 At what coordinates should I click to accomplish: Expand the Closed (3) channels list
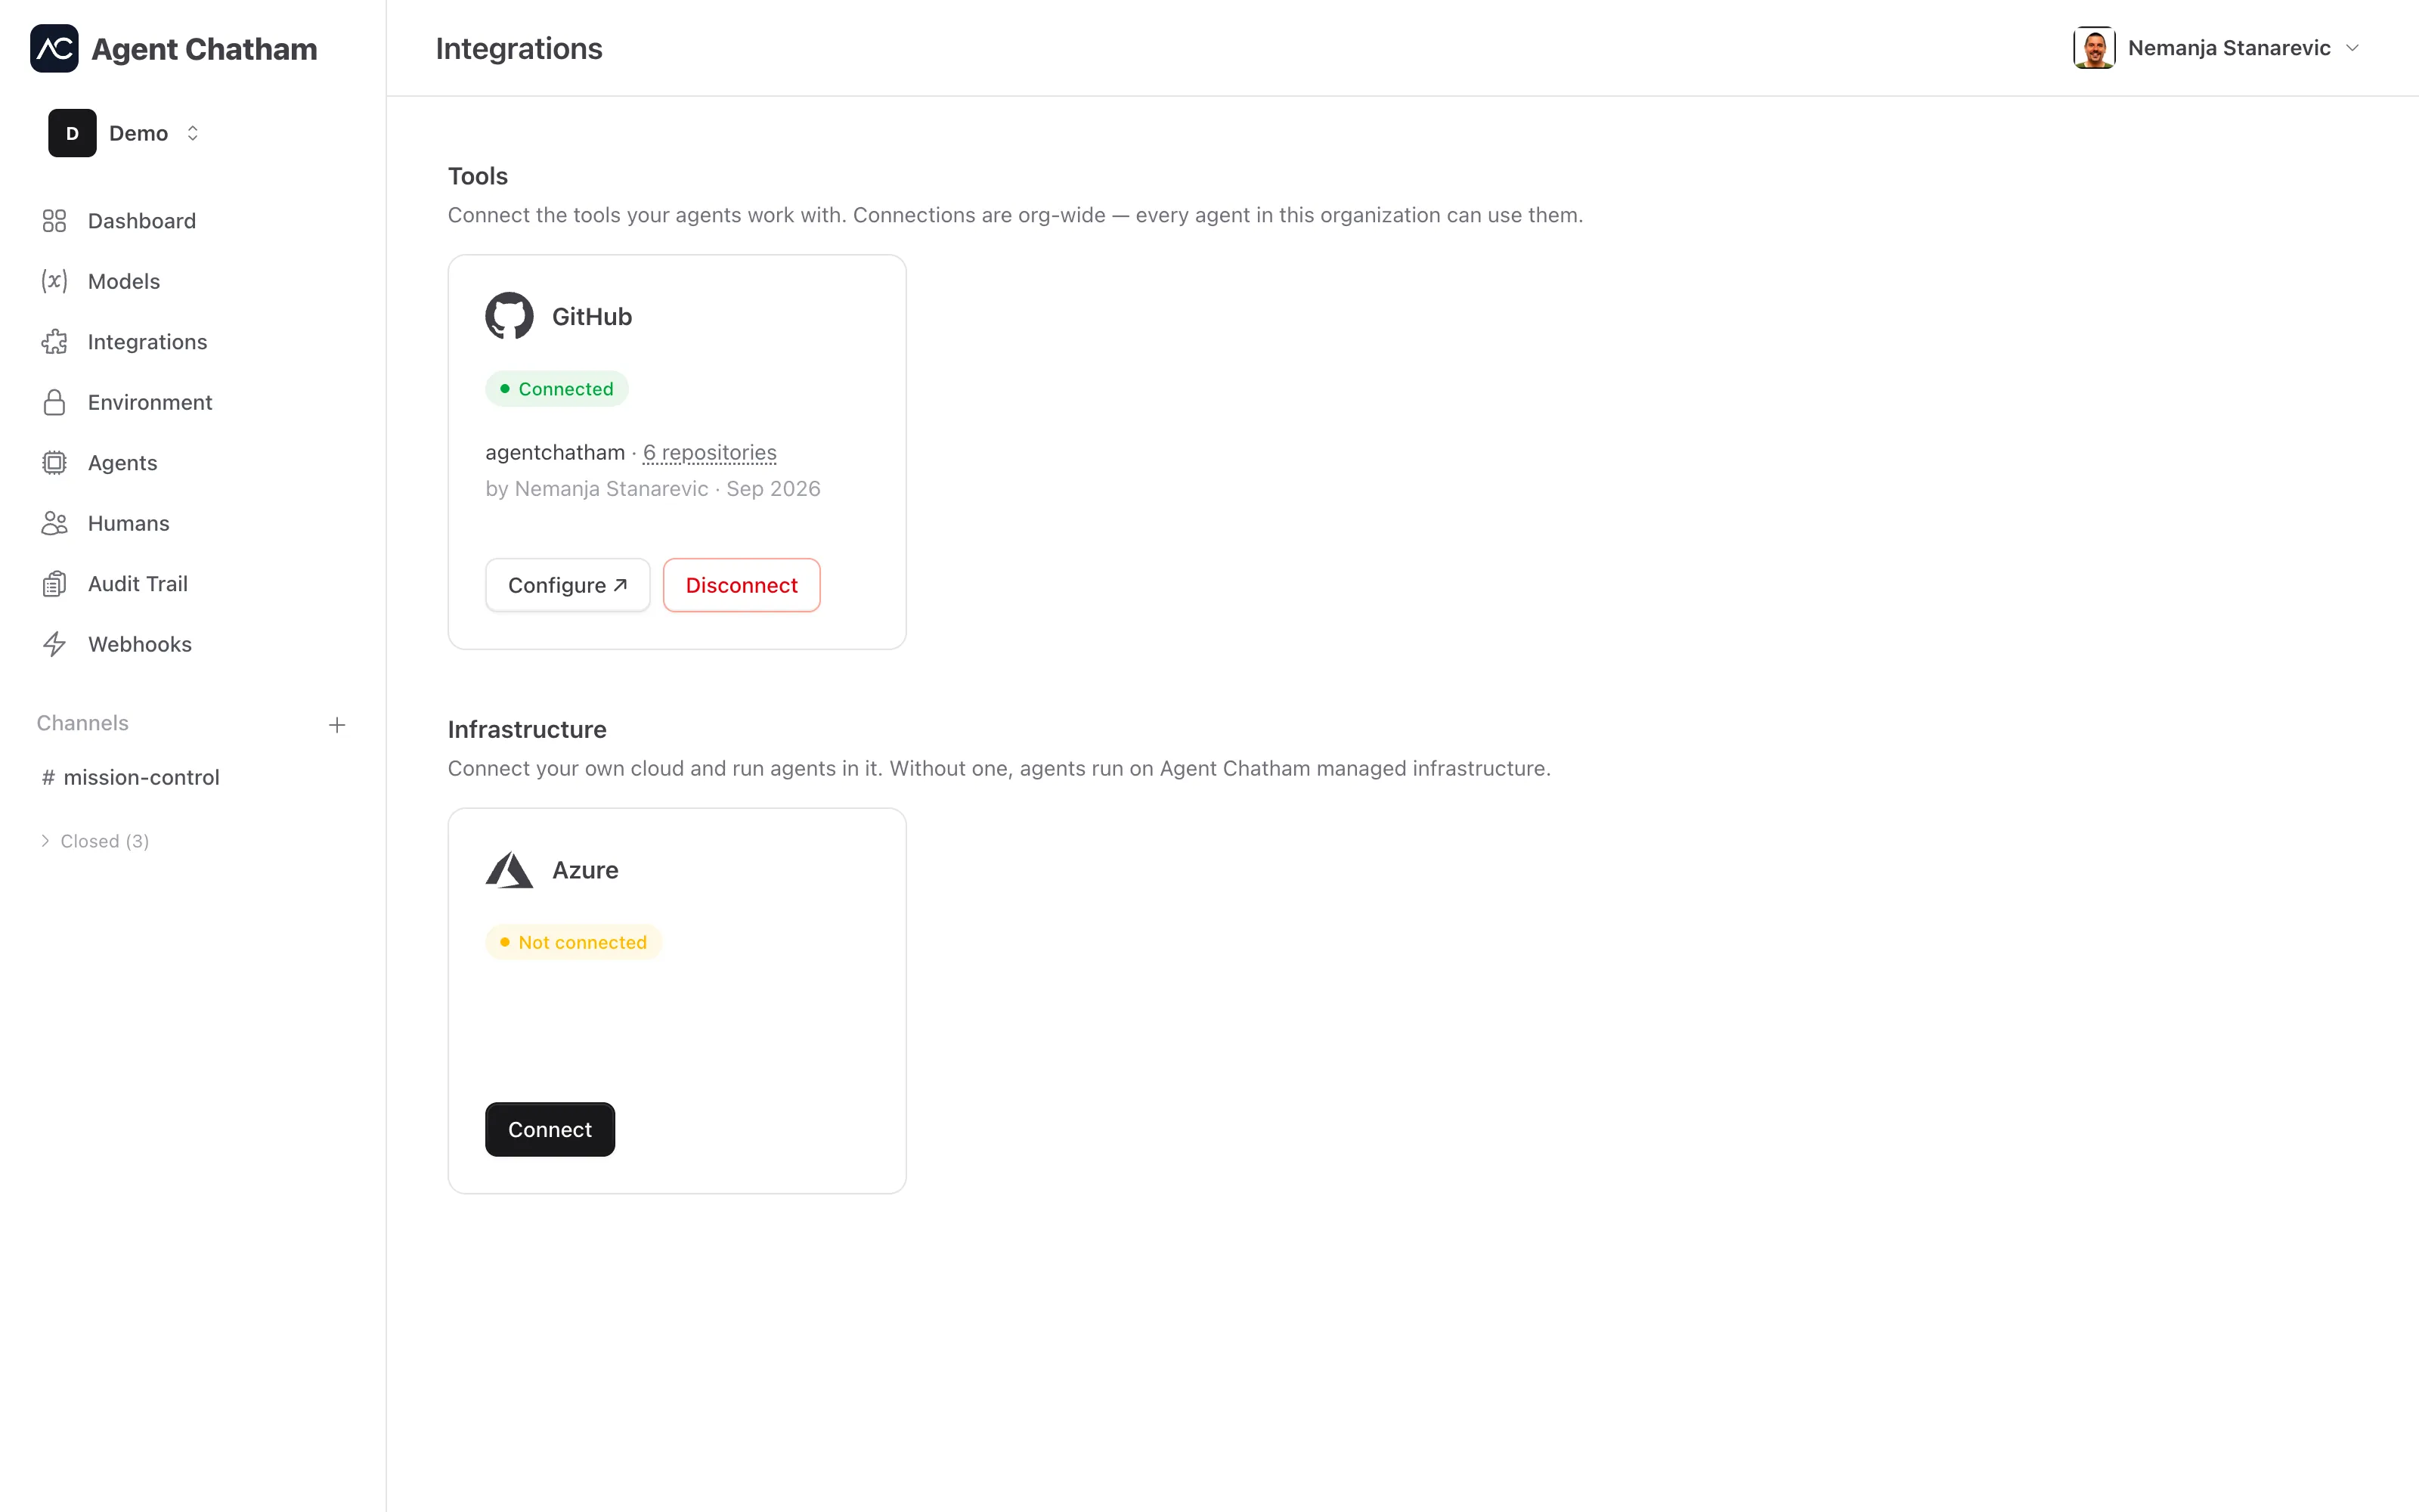pyautogui.click(x=95, y=841)
